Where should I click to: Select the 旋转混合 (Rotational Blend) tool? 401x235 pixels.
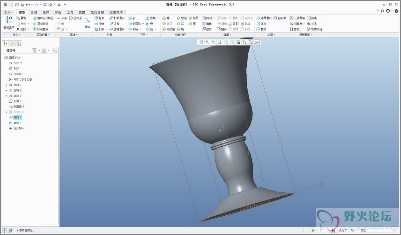tap(117, 29)
